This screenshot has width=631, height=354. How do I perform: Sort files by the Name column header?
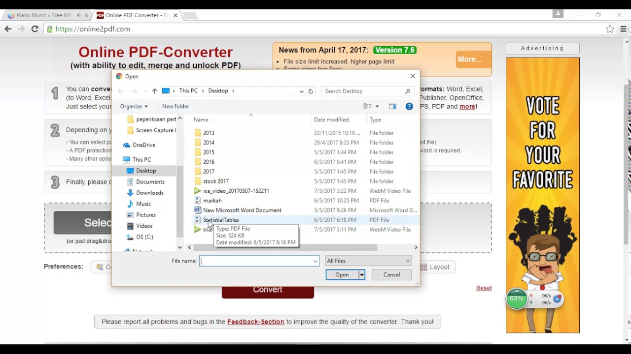coord(201,119)
